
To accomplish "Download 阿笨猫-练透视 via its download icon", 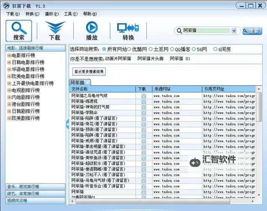I will click(144, 102).
